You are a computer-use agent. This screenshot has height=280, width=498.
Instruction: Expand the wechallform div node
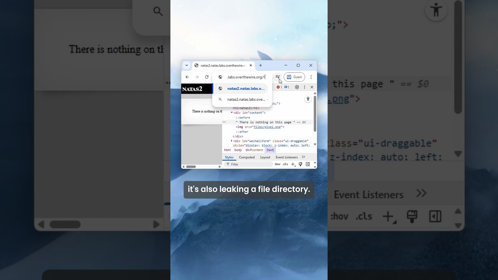click(x=231, y=141)
